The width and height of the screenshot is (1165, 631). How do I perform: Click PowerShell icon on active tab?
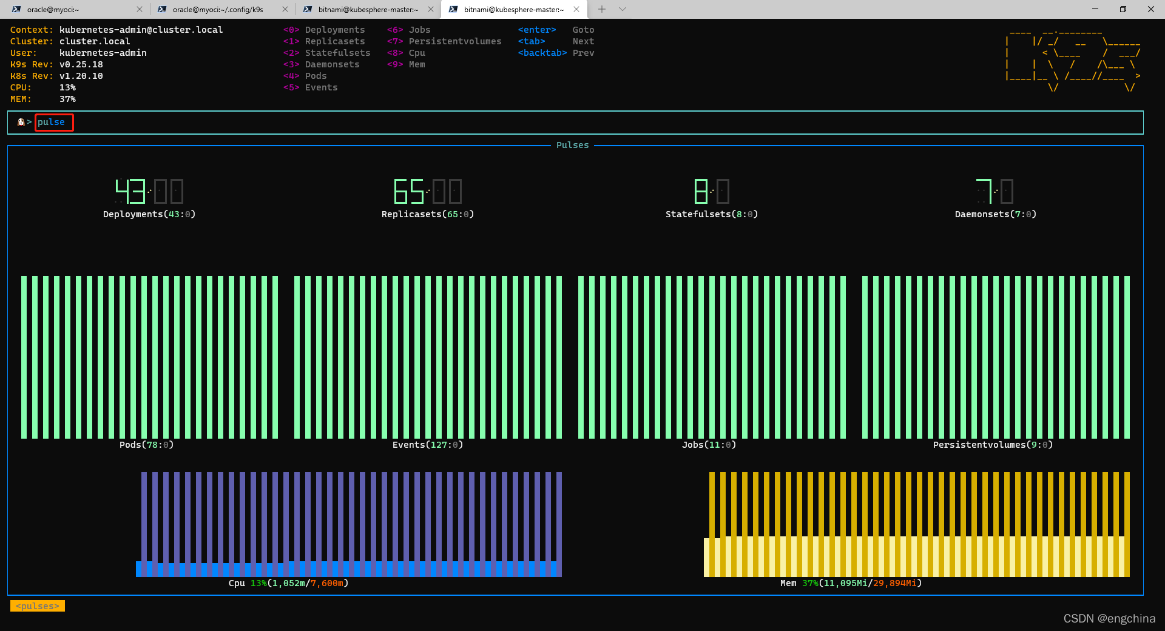coord(453,9)
